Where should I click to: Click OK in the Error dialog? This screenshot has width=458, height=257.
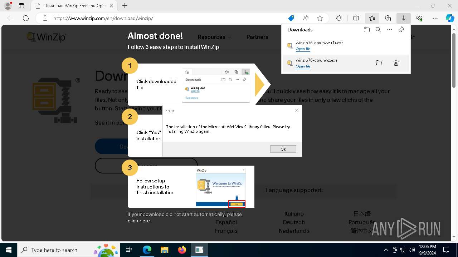283,149
